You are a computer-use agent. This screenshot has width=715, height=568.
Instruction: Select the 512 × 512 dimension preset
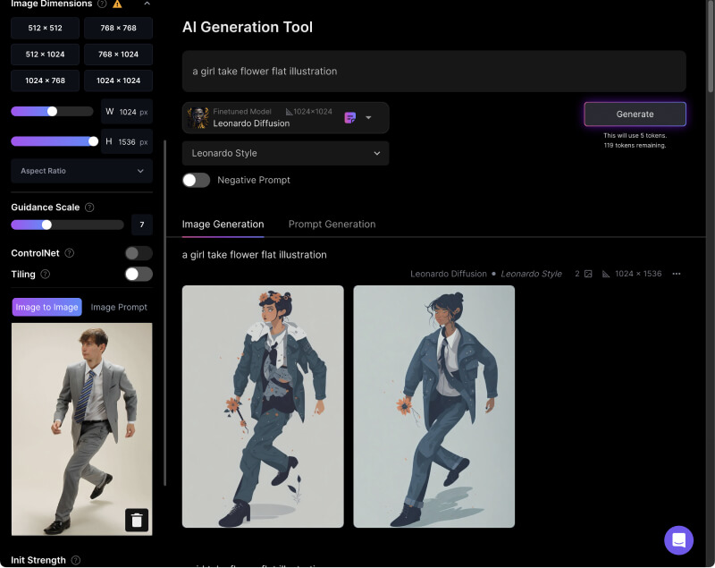(45, 28)
